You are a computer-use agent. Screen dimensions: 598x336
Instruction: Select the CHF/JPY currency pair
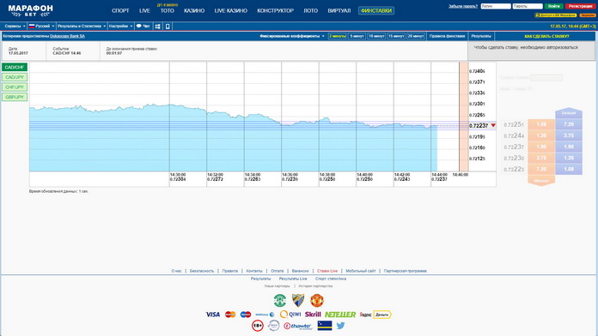[15, 87]
